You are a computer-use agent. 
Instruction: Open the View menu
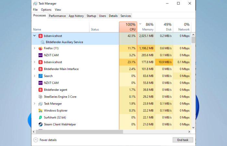[58, 10]
